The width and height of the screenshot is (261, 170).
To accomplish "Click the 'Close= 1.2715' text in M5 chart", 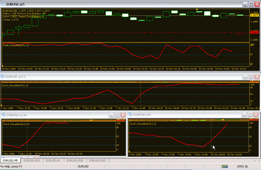I will (x=11, y=20).
